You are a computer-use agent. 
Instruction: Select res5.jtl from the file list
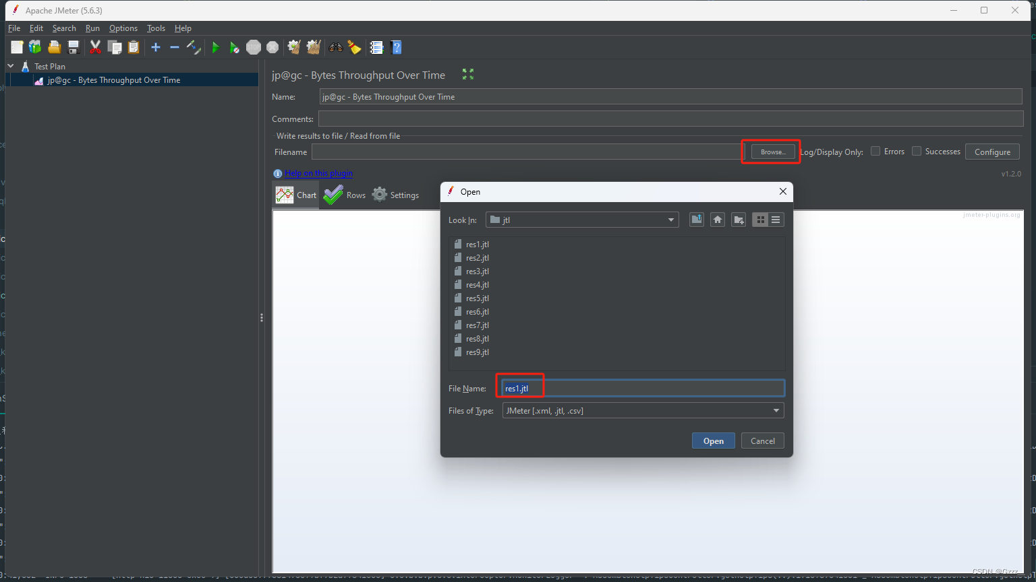coord(477,298)
